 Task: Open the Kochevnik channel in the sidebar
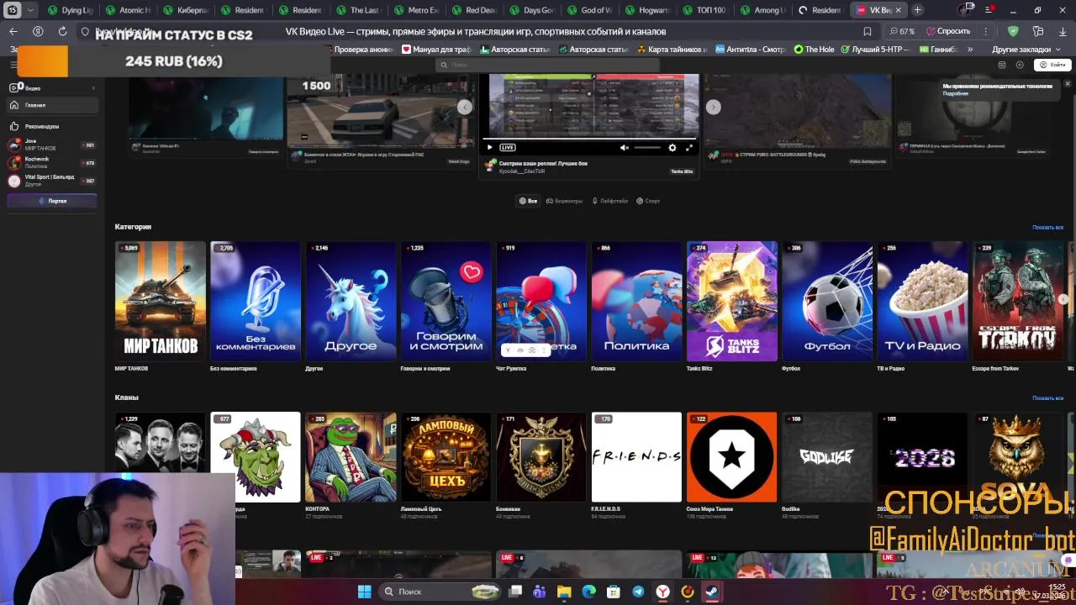52,162
